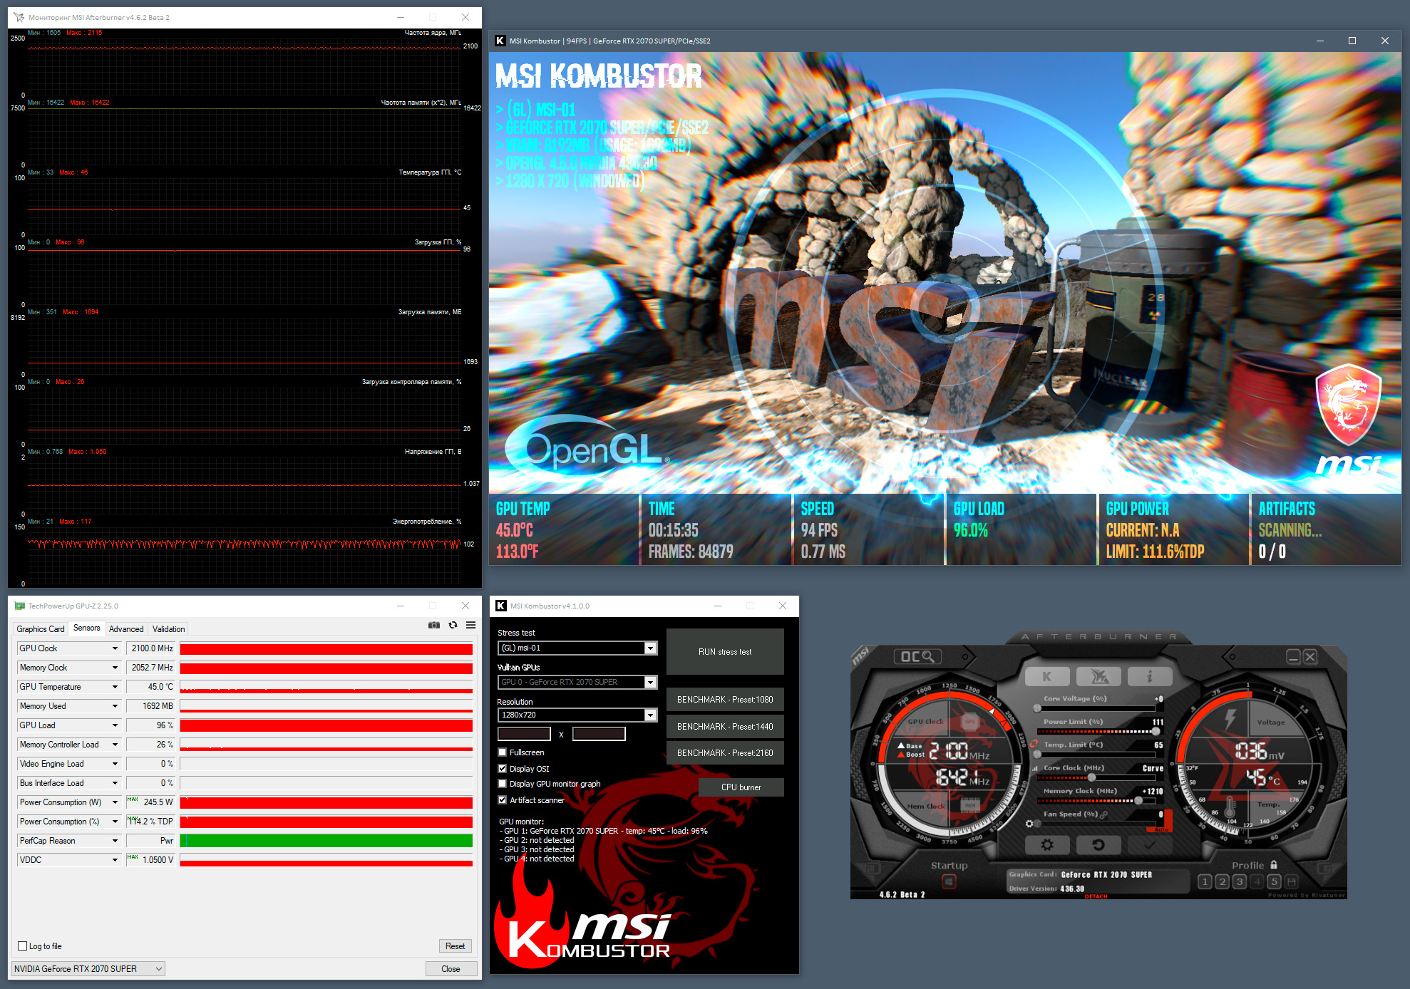
Task: Click the GPU-Z screenshot camera icon
Action: point(433,625)
